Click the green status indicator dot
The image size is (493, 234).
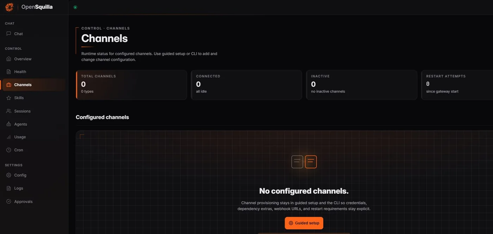coord(75,7)
